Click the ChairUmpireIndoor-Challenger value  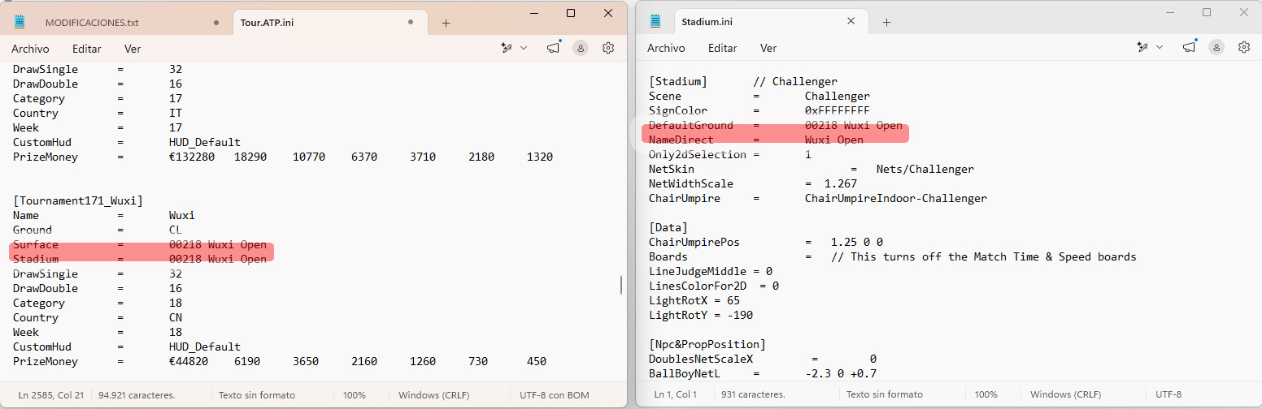pyautogui.click(x=896, y=198)
